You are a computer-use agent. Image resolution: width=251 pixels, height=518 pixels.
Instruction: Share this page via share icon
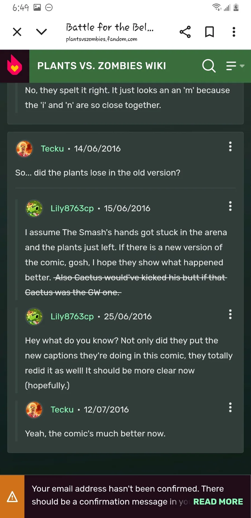185,32
